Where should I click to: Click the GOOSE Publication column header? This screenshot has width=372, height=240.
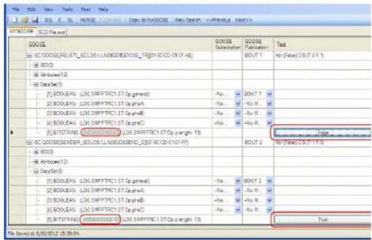258,45
